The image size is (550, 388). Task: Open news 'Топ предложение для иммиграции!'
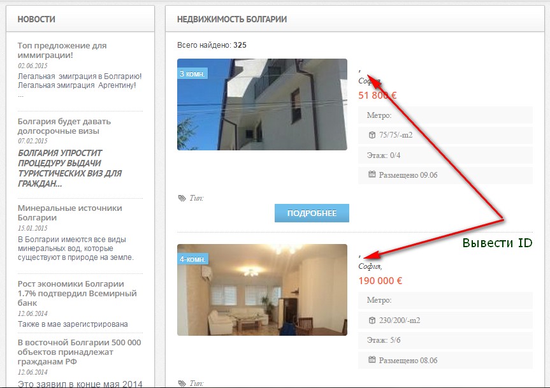point(62,50)
